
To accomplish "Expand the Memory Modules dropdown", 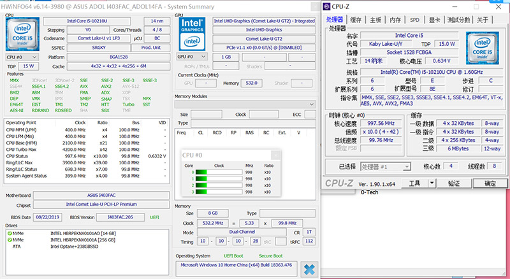I will click(245, 104).
